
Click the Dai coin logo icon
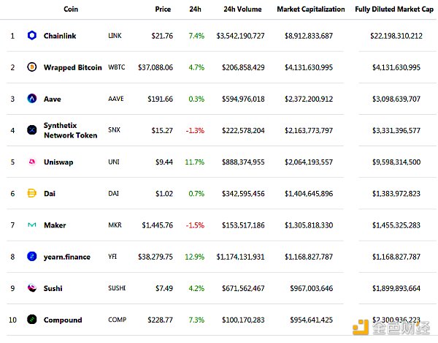tap(31, 193)
